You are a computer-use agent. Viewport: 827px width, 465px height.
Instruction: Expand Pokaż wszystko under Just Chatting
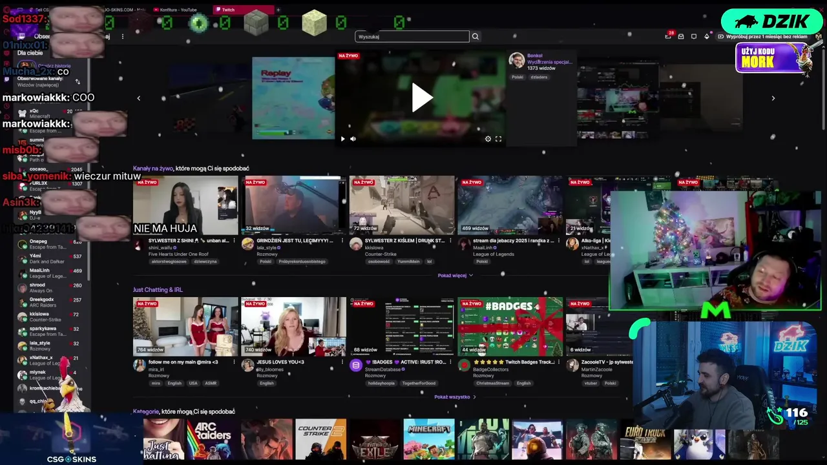coord(455,397)
